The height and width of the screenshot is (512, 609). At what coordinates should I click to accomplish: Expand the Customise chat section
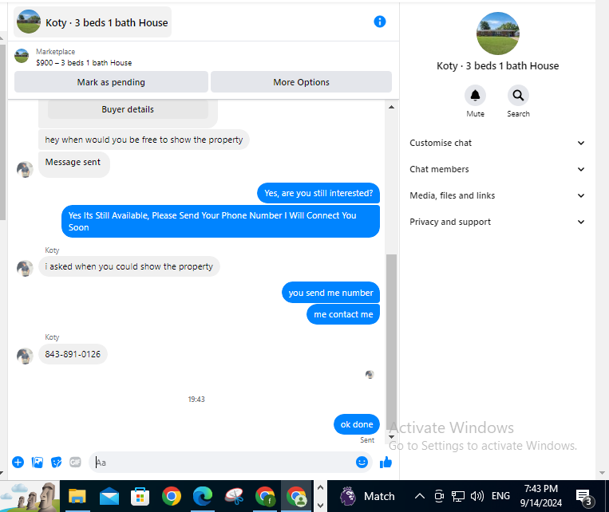coord(496,143)
